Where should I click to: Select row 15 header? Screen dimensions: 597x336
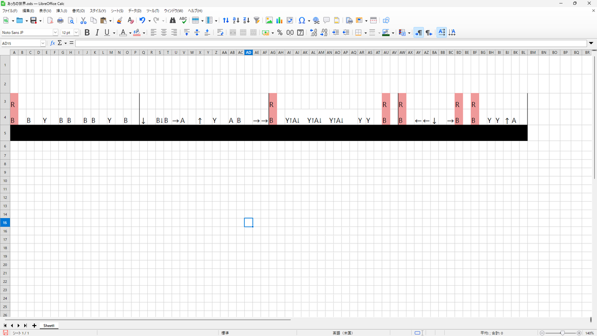(x=5, y=223)
